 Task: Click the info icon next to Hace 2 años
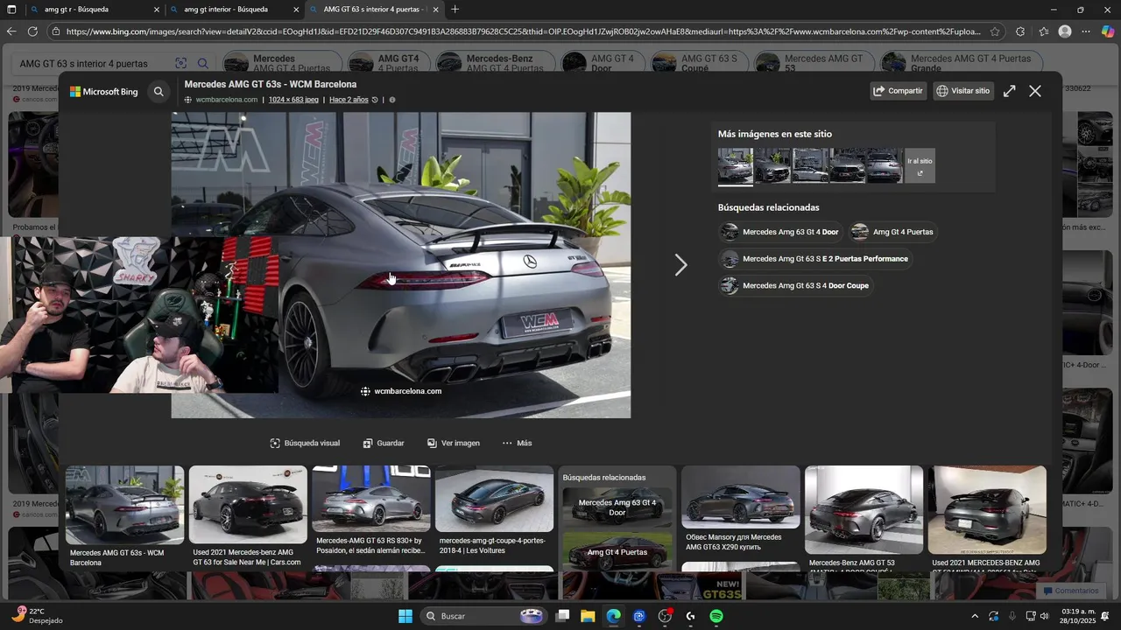click(x=391, y=100)
